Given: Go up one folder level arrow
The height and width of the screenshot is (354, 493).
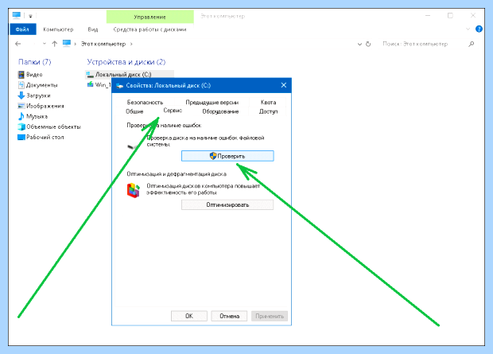Looking at the screenshot, I should point(55,44).
